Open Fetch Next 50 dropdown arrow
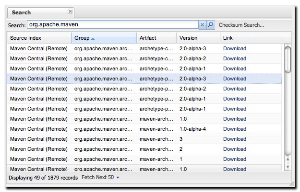 tap(118, 178)
